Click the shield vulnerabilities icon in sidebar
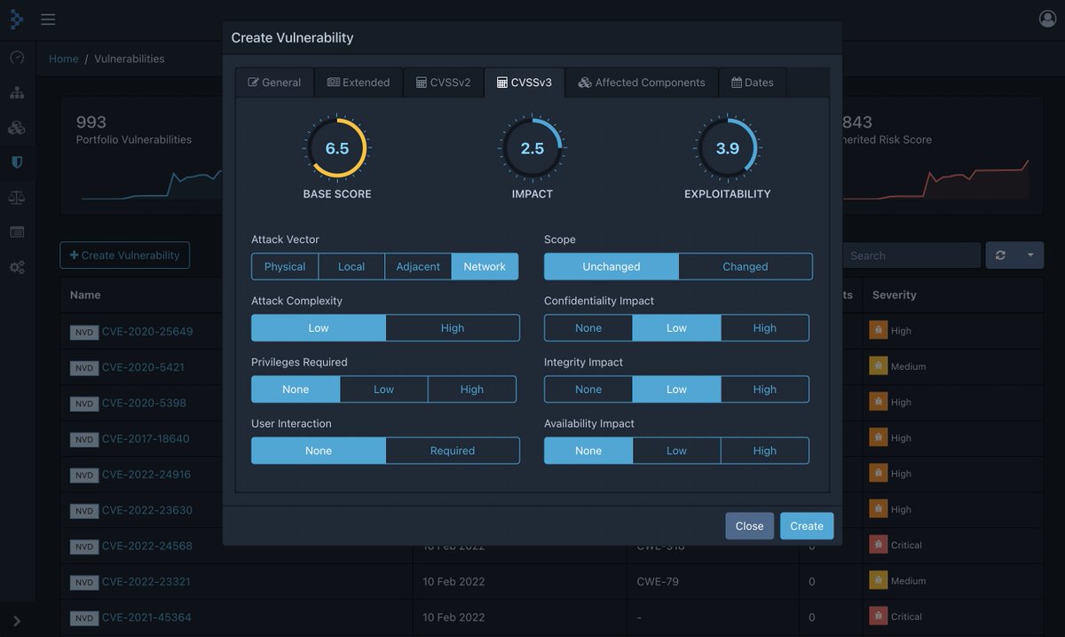This screenshot has width=1065, height=637. click(17, 161)
